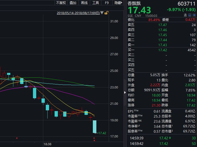Click the 量比 value 2.80

pyautogui.click(x=192, y=80)
